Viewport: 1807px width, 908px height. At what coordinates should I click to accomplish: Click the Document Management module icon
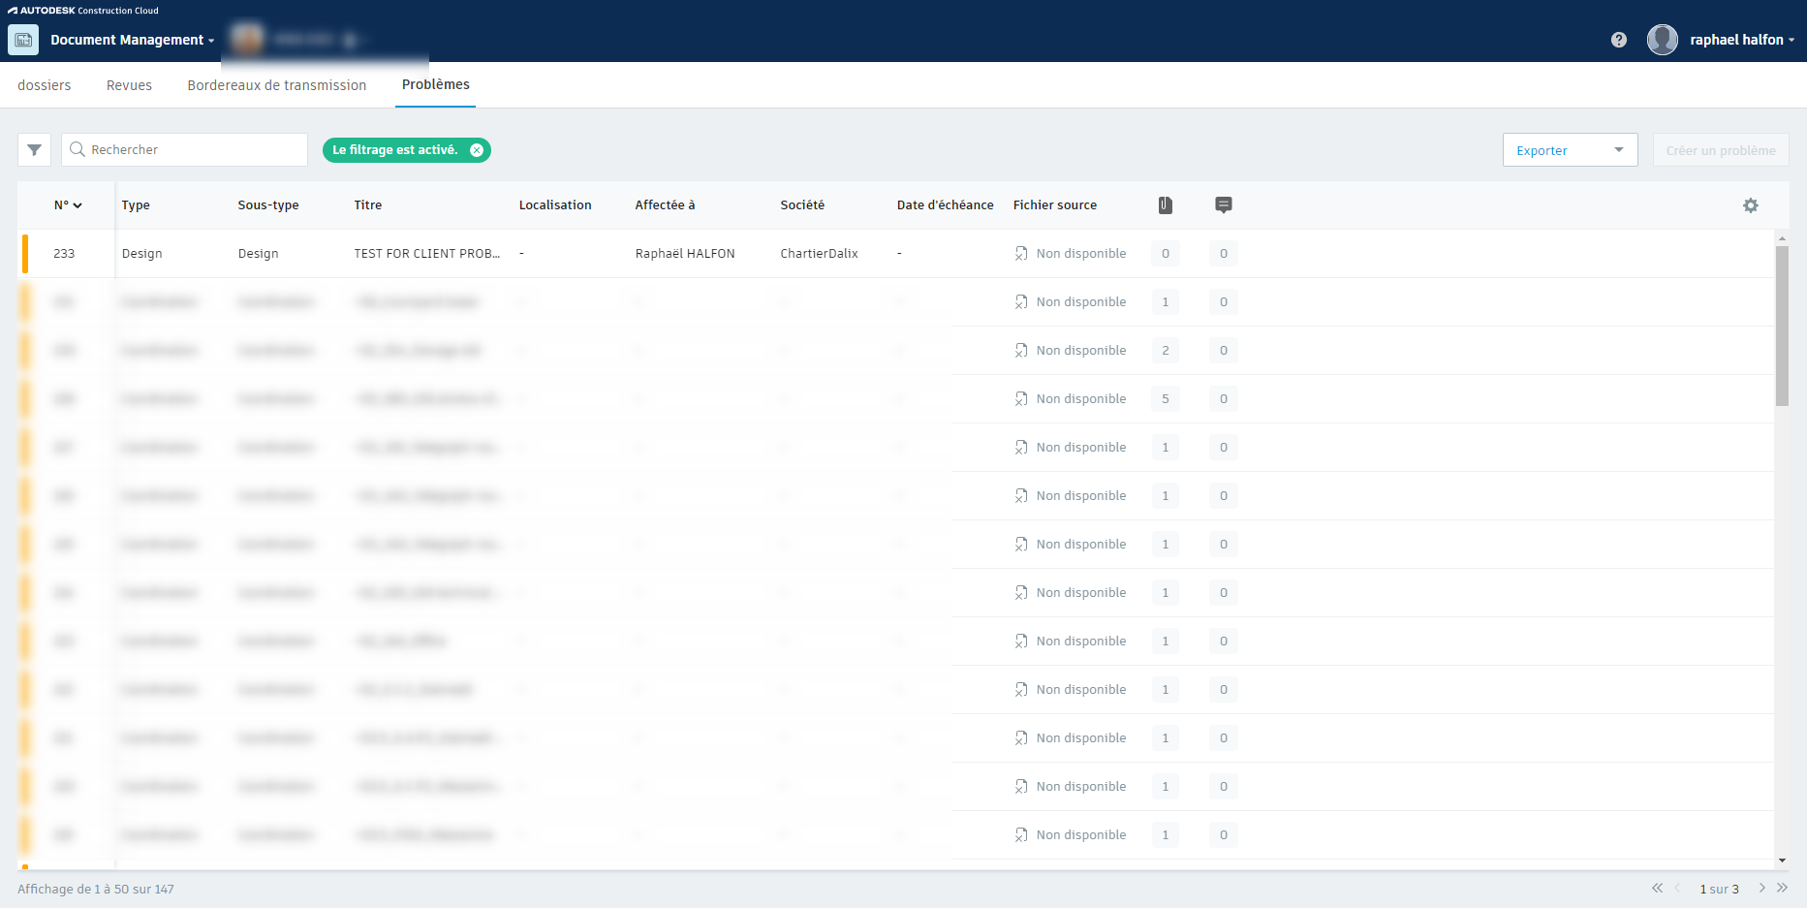tap(21, 40)
